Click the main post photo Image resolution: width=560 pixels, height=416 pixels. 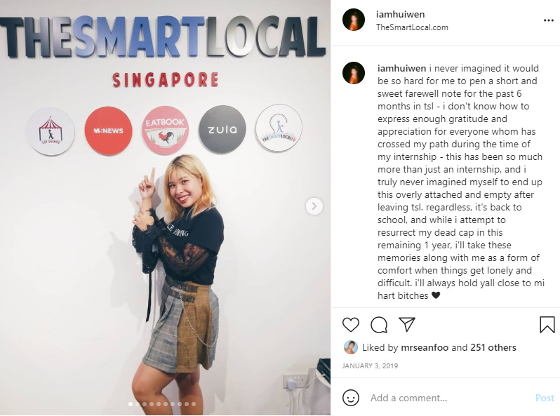[x=165, y=207]
